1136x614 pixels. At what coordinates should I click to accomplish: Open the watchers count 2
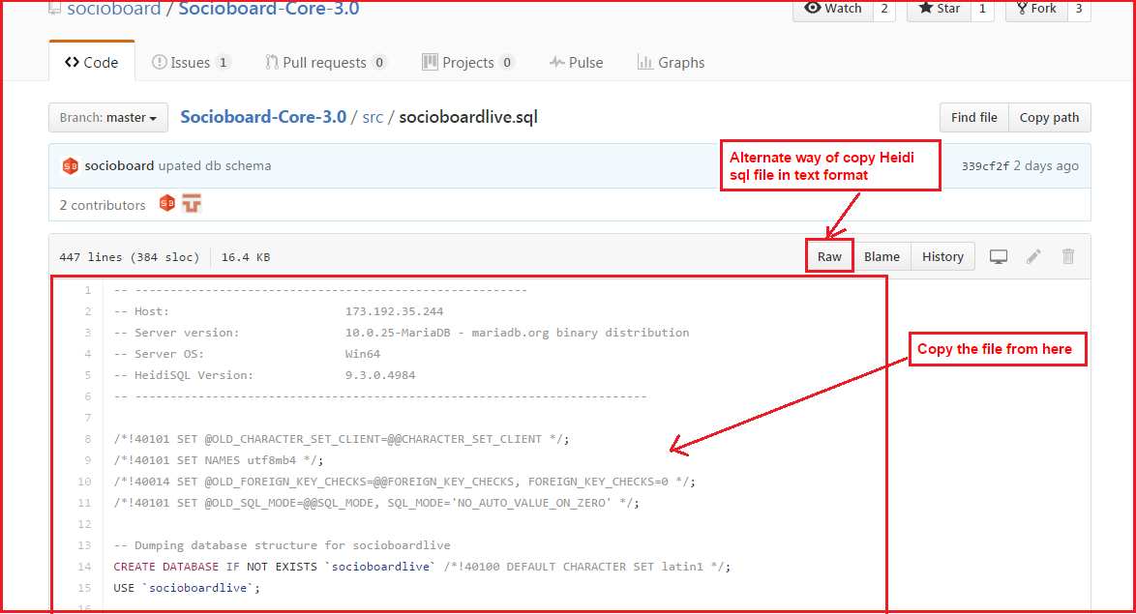883,9
